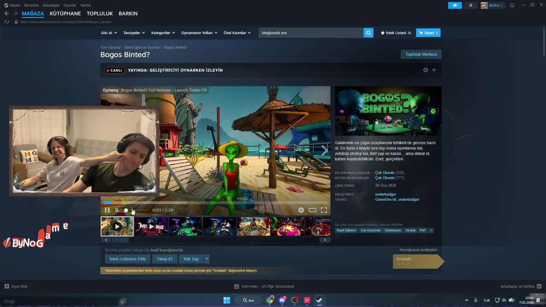Open the Görünüm menu
546x307 pixels.
coord(31,5)
